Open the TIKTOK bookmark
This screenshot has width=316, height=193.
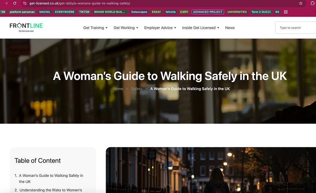coord(84,12)
